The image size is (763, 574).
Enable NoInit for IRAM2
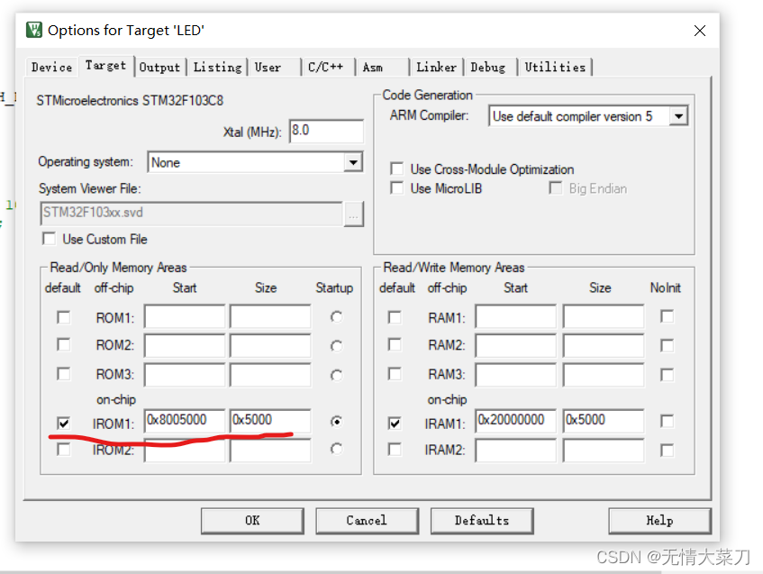tap(668, 451)
